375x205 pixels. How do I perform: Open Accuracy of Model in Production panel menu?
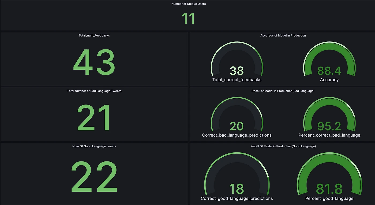(x=283, y=36)
